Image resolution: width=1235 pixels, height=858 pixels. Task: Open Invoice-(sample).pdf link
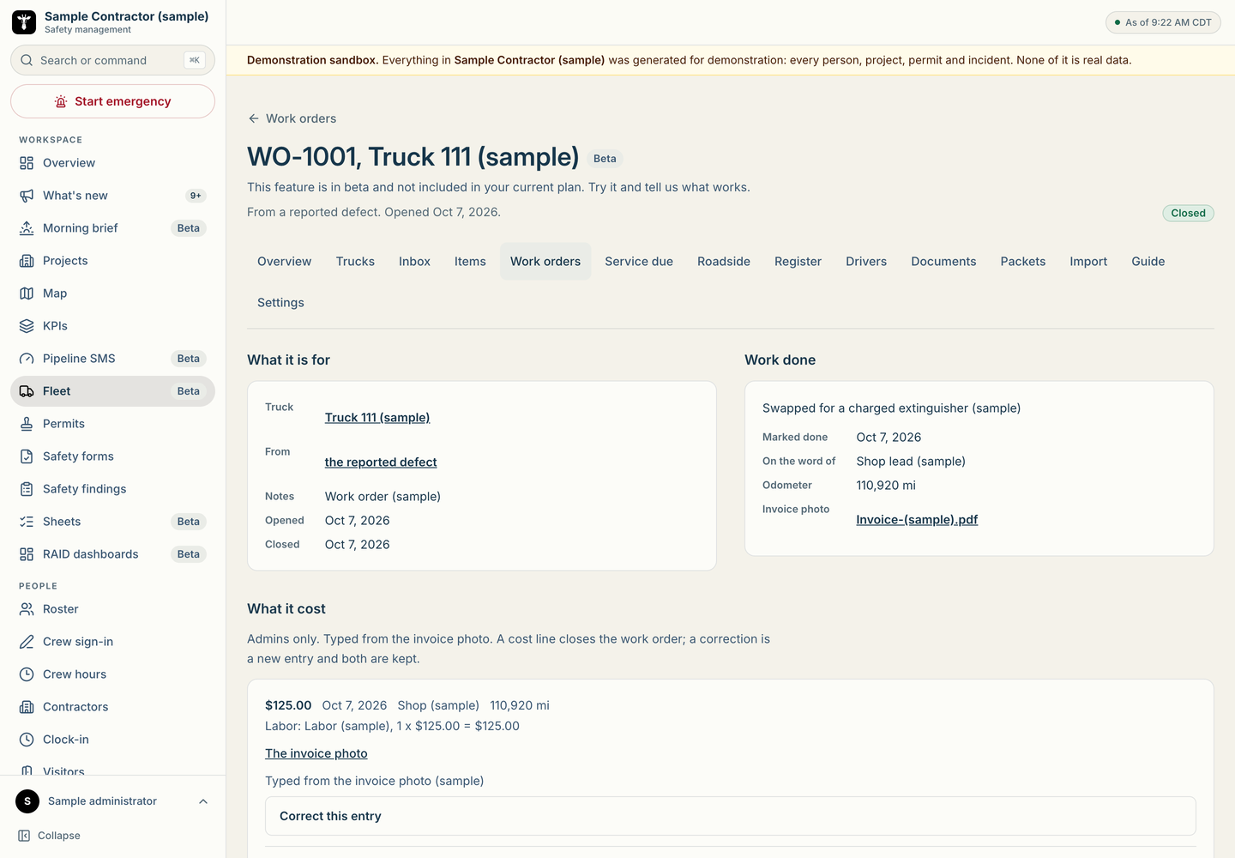(917, 520)
